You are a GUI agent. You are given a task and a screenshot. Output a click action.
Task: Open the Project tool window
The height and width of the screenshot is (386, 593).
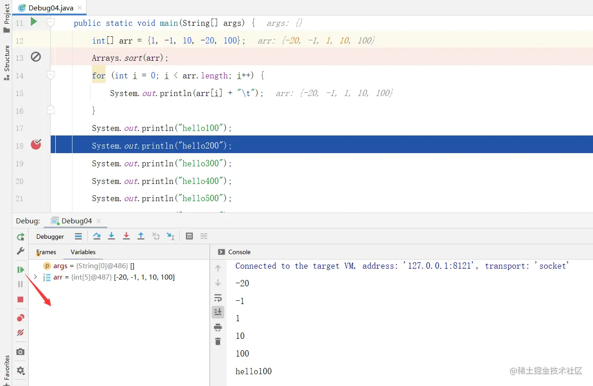click(6, 18)
